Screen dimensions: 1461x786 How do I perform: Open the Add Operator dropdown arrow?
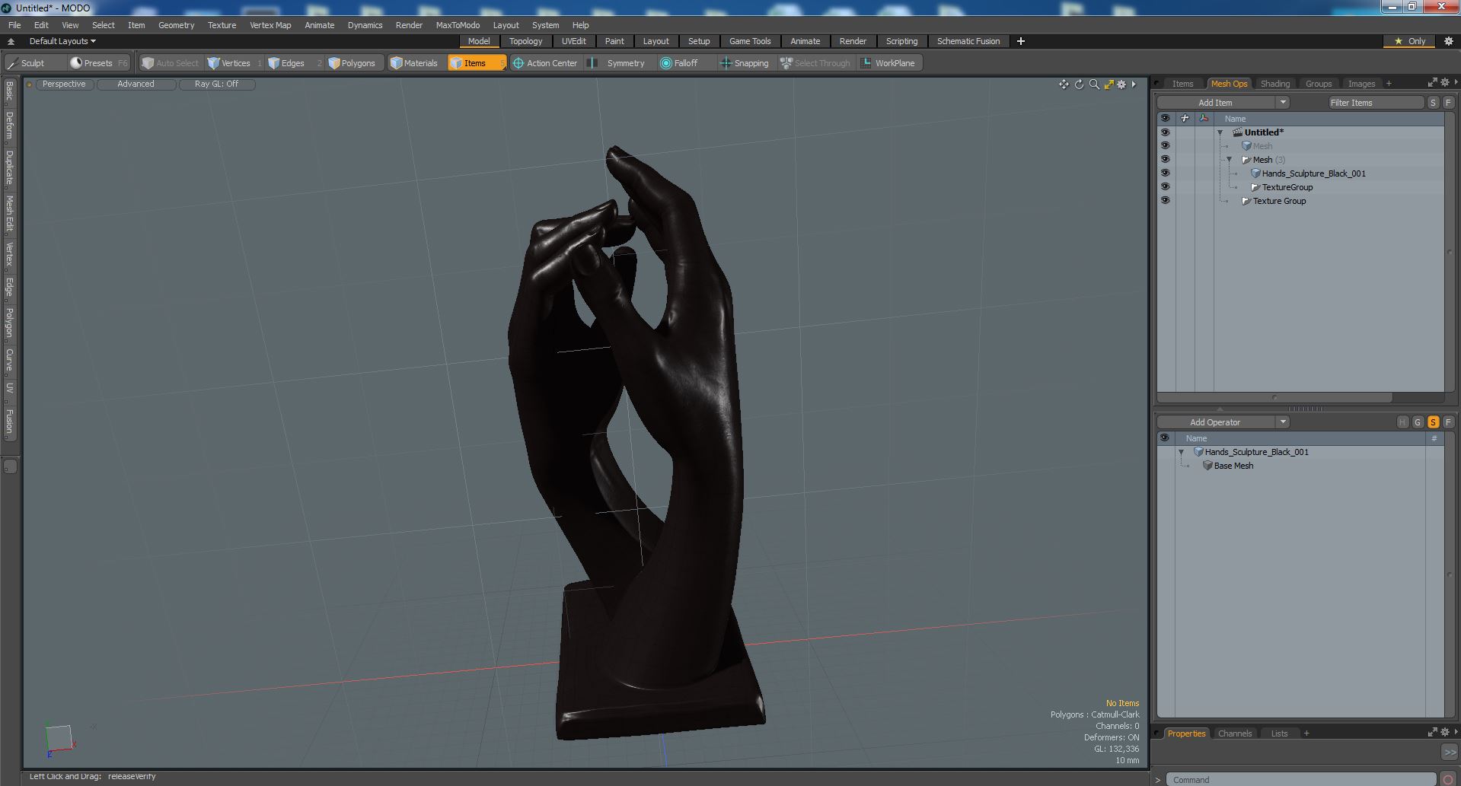pos(1283,422)
